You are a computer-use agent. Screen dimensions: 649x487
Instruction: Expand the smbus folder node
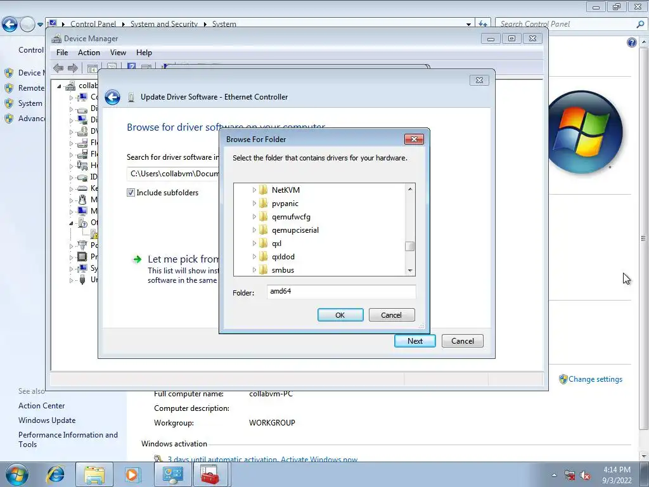pyautogui.click(x=254, y=270)
